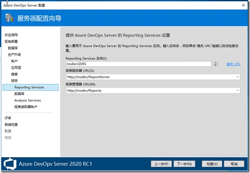The image size is (250, 173).
Task: Go to 欢迎使用 step in sidebar
Action: pos(11,35)
